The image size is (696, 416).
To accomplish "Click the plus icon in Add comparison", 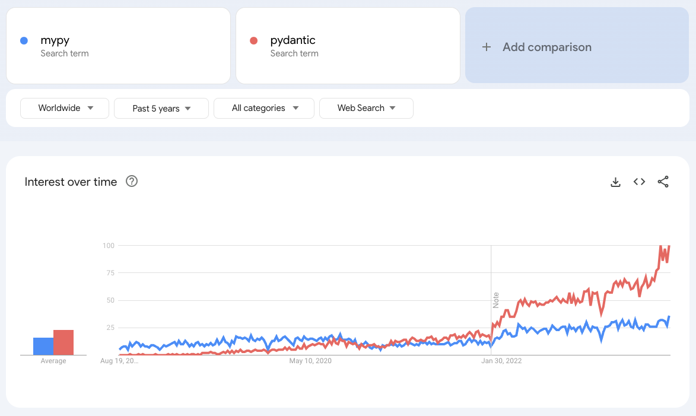I will [x=487, y=47].
